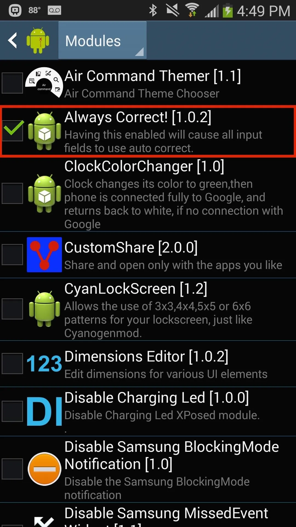Viewport: 296px width, 527px height.
Task: Tap the Disable Samsung BlockingMode Notification title
Action: pyautogui.click(x=172, y=455)
